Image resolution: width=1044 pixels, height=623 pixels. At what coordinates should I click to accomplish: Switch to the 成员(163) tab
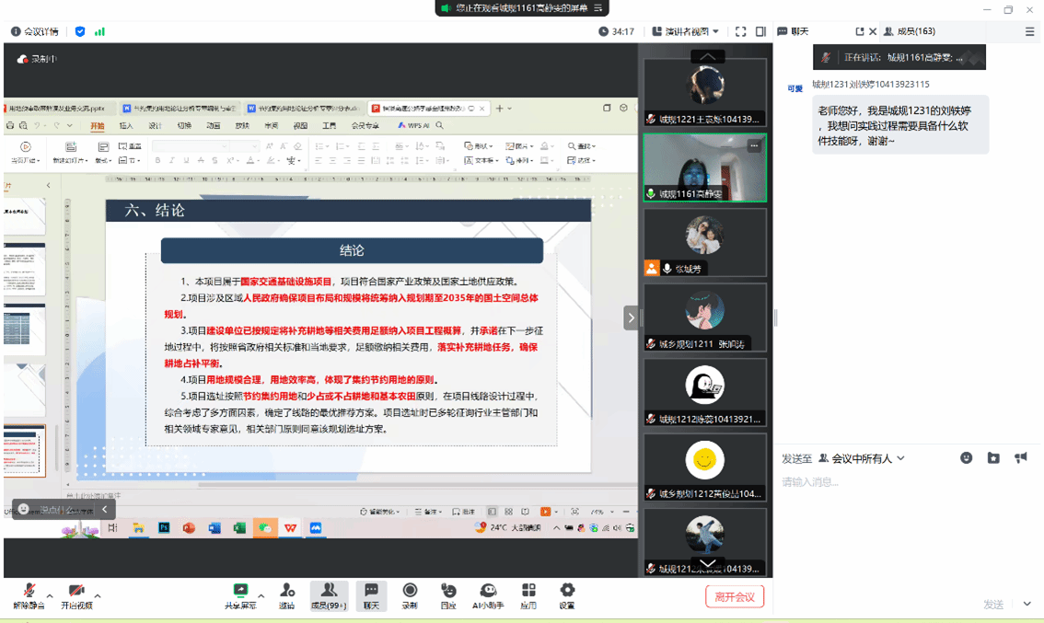click(x=910, y=31)
